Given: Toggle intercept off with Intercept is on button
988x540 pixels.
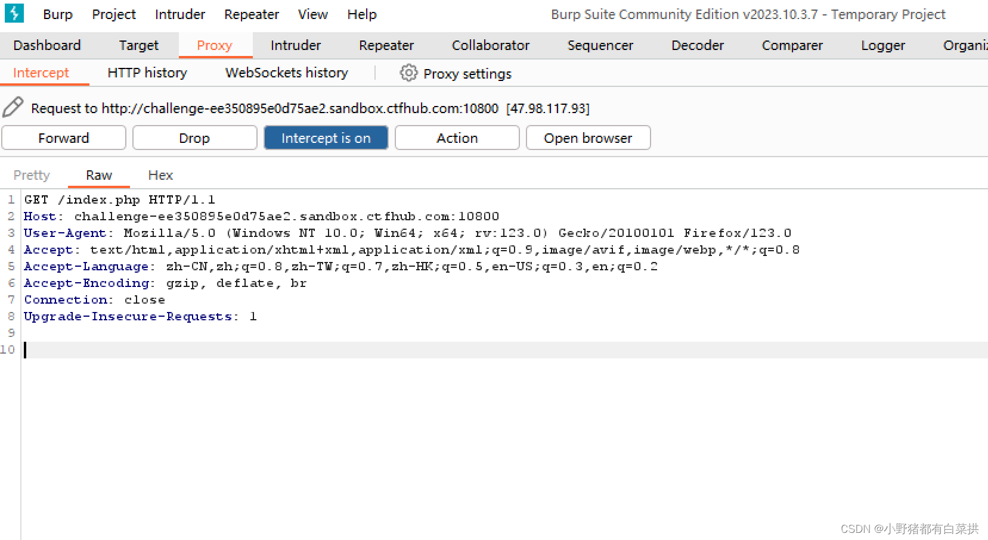Looking at the screenshot, I should [326, 138].
